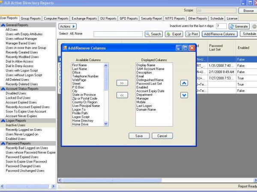
Task: Click the move column down arrow
Action: [x=184, y=95]
